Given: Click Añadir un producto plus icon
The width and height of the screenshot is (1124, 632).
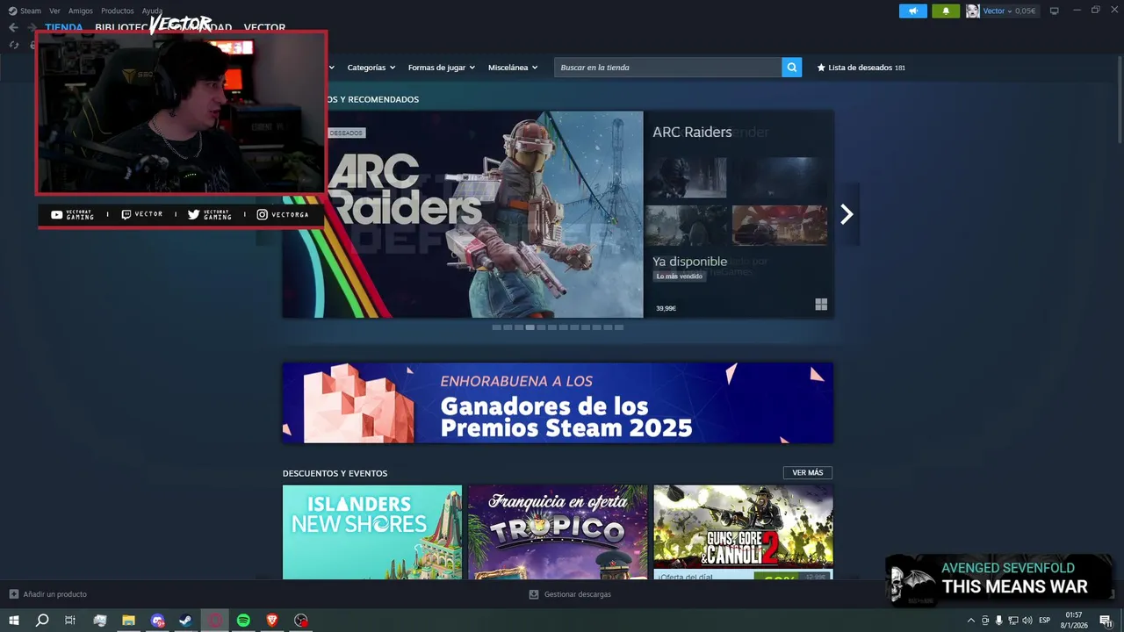Looking at the screenshot, I should (x=14, y=594).
